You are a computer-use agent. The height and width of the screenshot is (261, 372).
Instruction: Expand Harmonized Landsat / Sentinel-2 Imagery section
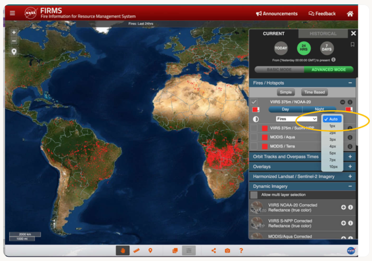click(350, 176)
